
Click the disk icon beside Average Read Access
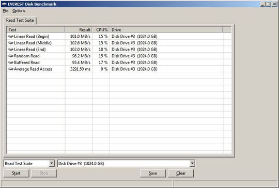[x=11, y=69]
